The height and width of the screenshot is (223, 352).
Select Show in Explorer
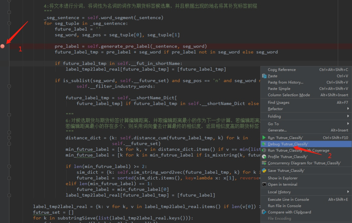point(283,178)
